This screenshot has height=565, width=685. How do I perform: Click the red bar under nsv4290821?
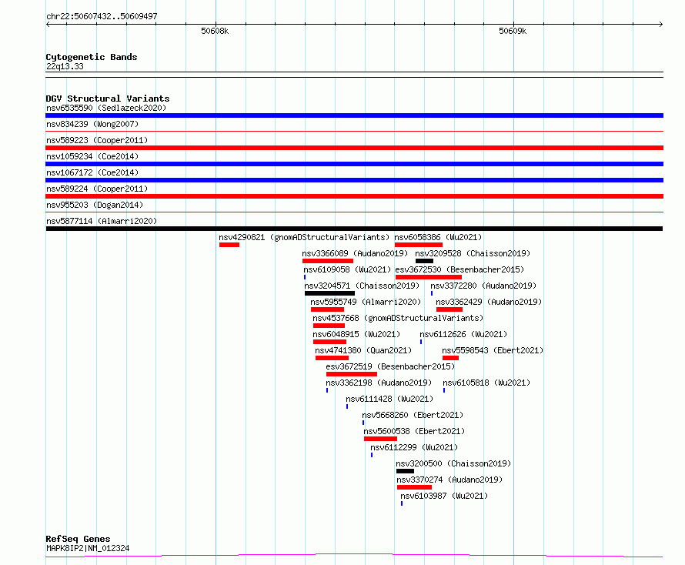click(229, 245)
